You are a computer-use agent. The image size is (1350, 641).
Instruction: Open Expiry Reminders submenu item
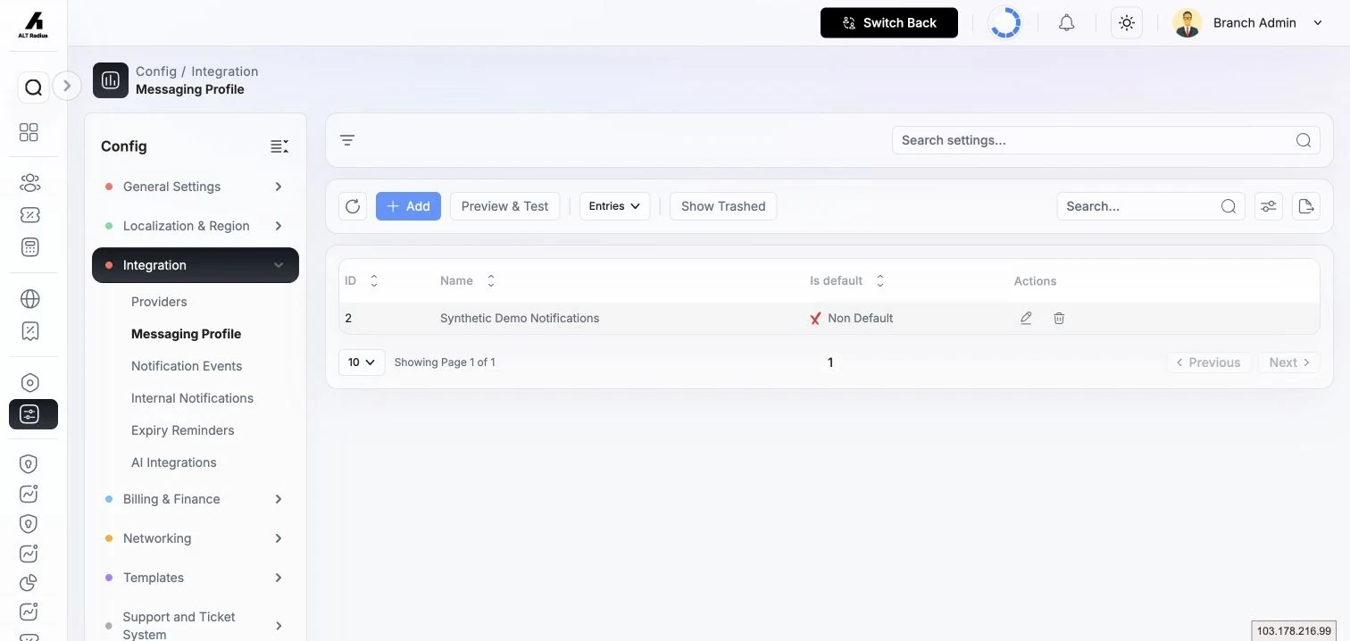(x=182, y=430)
